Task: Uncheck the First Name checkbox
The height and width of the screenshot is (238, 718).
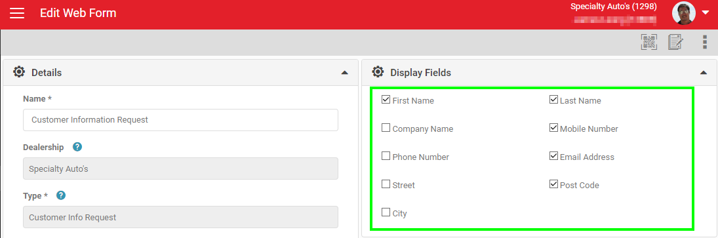Action: pyautogui.click(x=386, y=100)
